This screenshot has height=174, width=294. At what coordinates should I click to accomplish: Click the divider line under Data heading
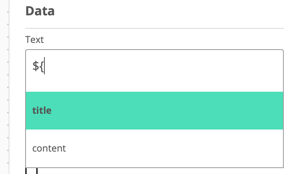[154, 28]
